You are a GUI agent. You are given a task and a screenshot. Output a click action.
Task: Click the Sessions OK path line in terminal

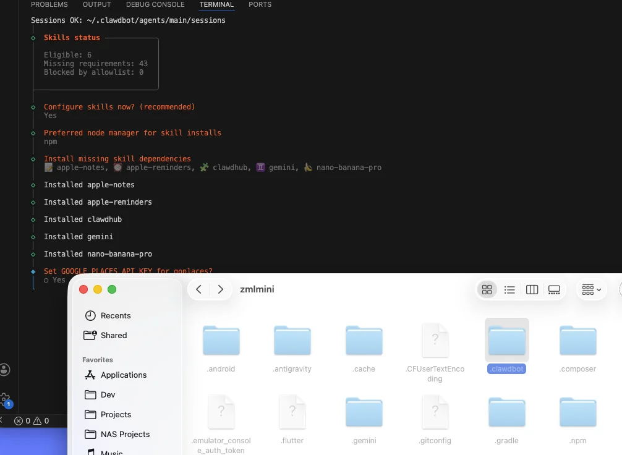pos(128,20)
